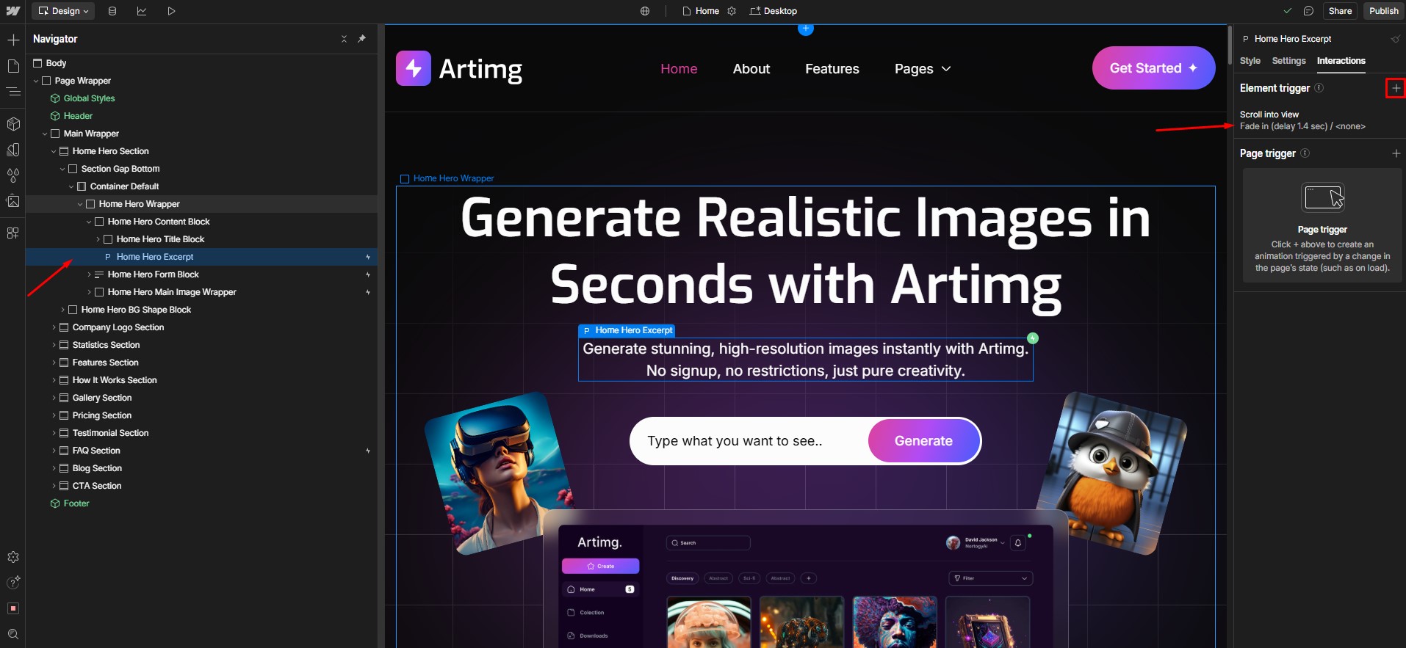The height and width of the screenshot is (648, 1406).
Task: Select Global Styles in Navigator
Action: click(x=89, y=98)
